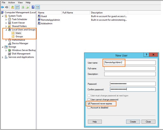This screenshot has height=130, width=163.
Task: Select the Guest account description text
Action: [109, 16]
